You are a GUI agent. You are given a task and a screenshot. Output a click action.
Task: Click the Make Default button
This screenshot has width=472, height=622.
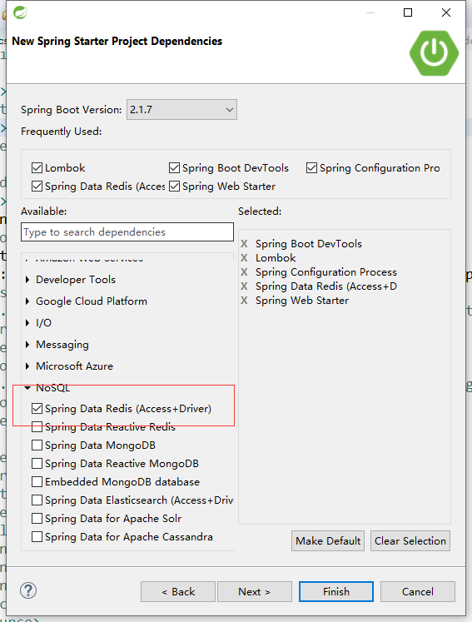pos(328,541)
